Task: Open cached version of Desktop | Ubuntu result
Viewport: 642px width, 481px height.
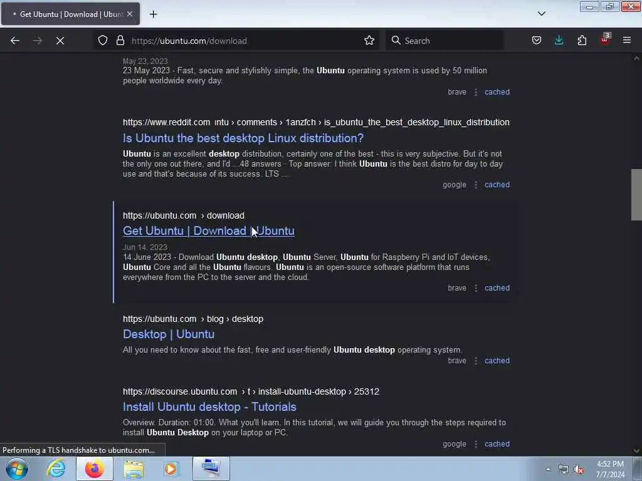Action: tap(497, 361)
